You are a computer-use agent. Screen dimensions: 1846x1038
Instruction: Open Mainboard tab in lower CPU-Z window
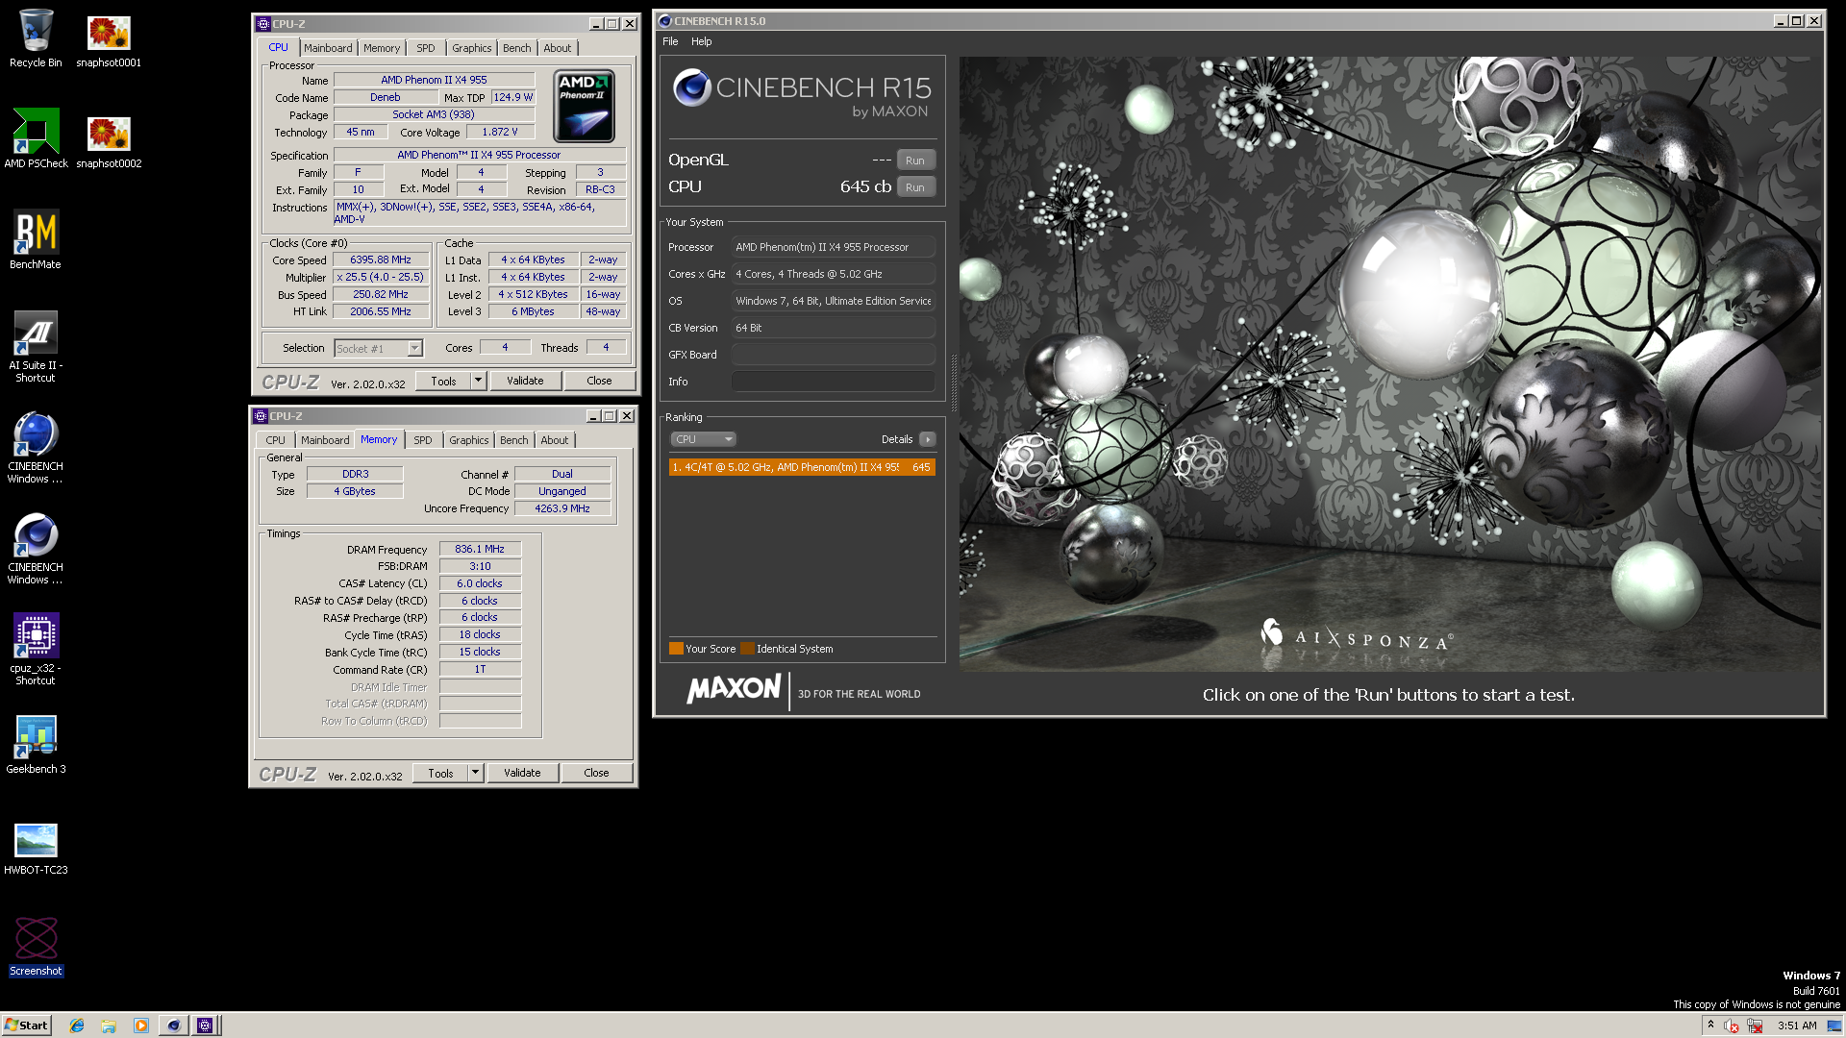pyautogui.click(x=325, y=440)
